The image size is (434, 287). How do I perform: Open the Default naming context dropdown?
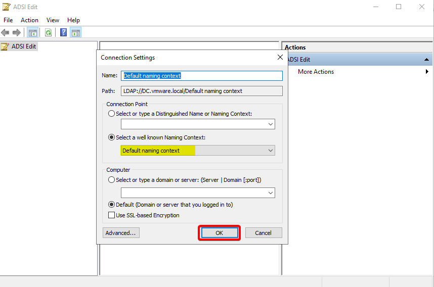(x=271, y=151)
